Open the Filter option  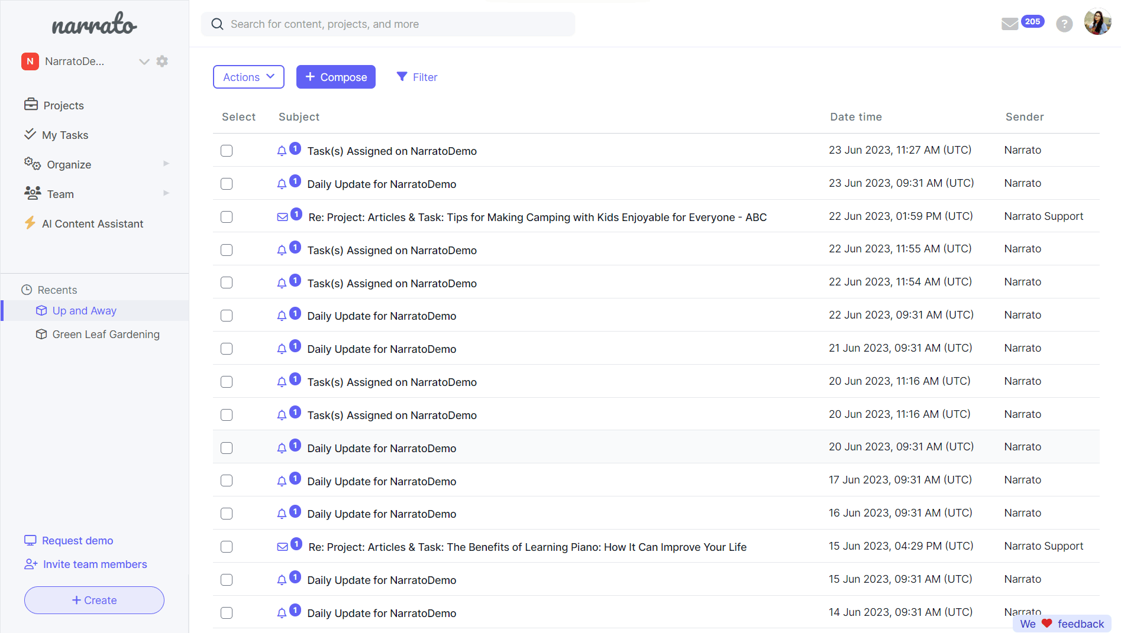click(417, 77)
